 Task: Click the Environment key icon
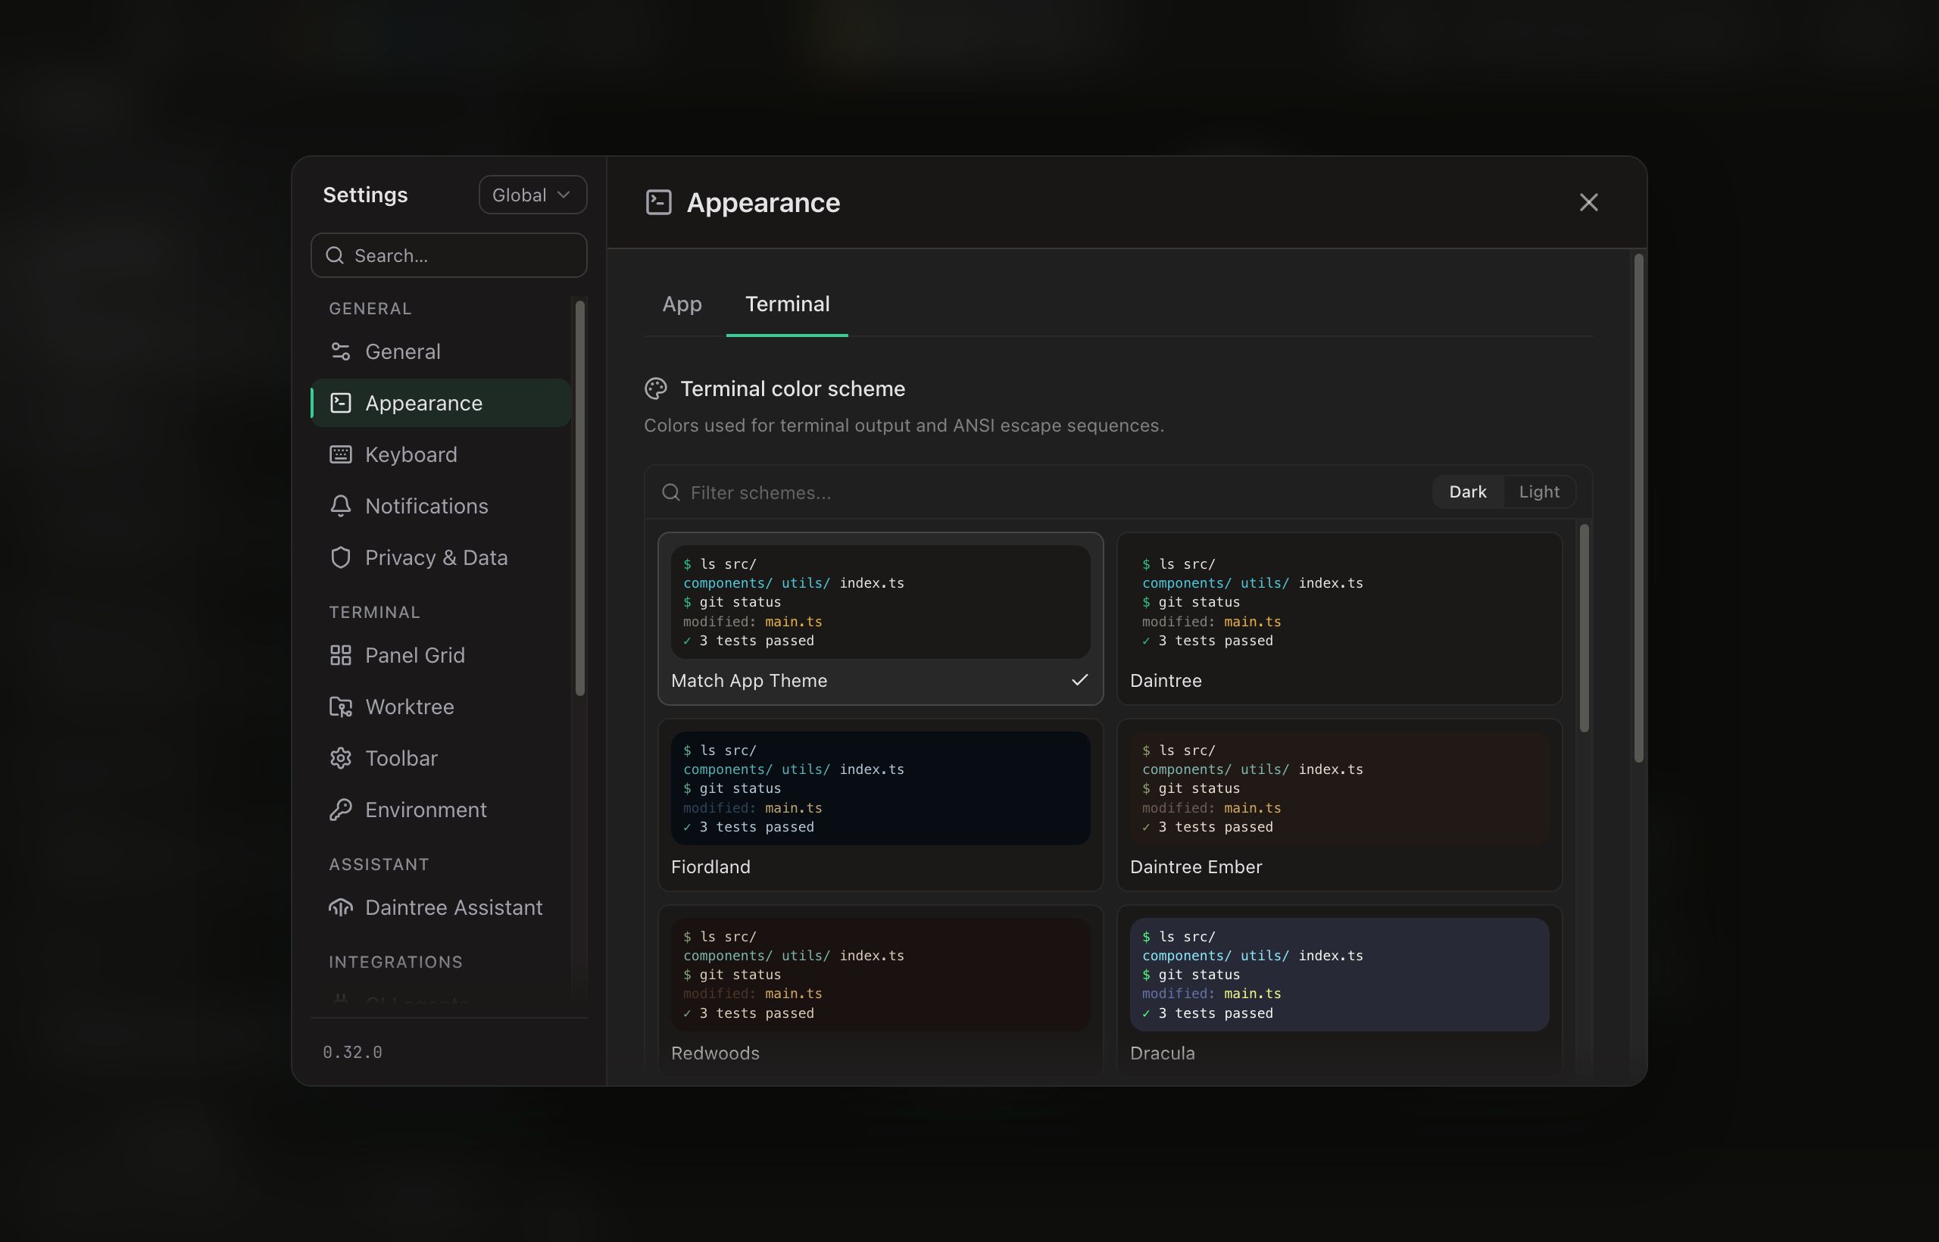coord(340,810)
